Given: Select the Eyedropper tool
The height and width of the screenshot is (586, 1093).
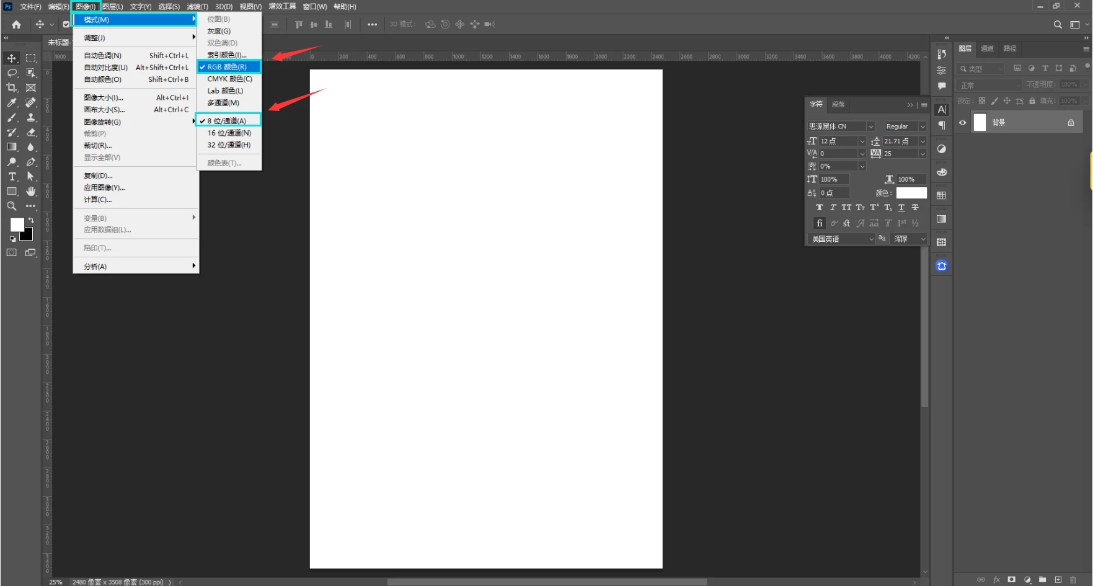Looking at the screenshot, I should (x=12, y=103).
